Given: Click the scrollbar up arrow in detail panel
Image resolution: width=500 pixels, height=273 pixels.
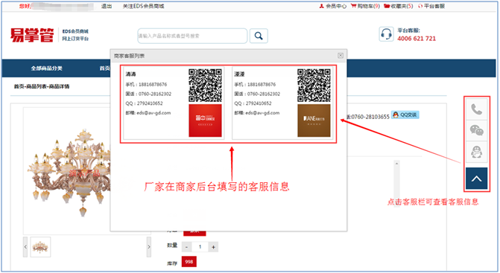Looking at the screenshot, I should [396, 164].
